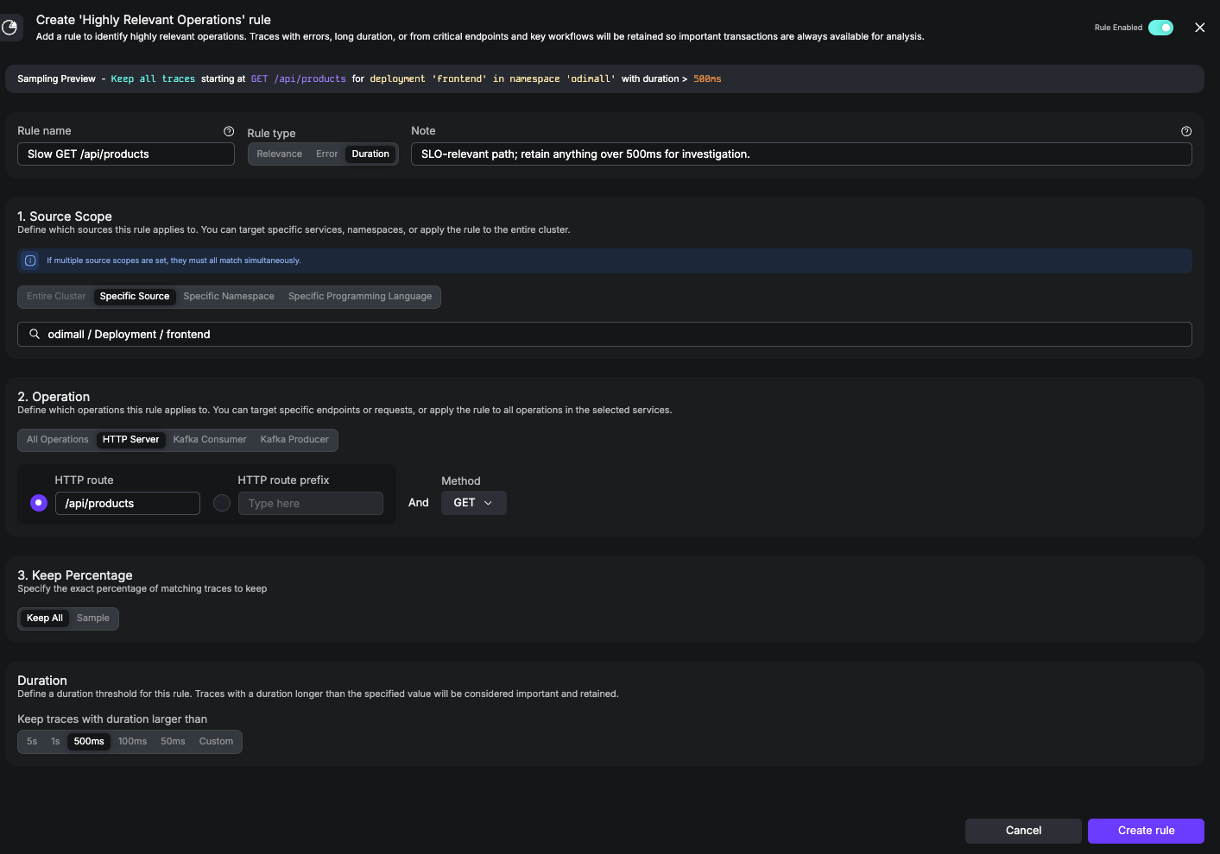Screen dimensions: 1220x854
Task: Click the Cancel button
Action: point(1023,831)
